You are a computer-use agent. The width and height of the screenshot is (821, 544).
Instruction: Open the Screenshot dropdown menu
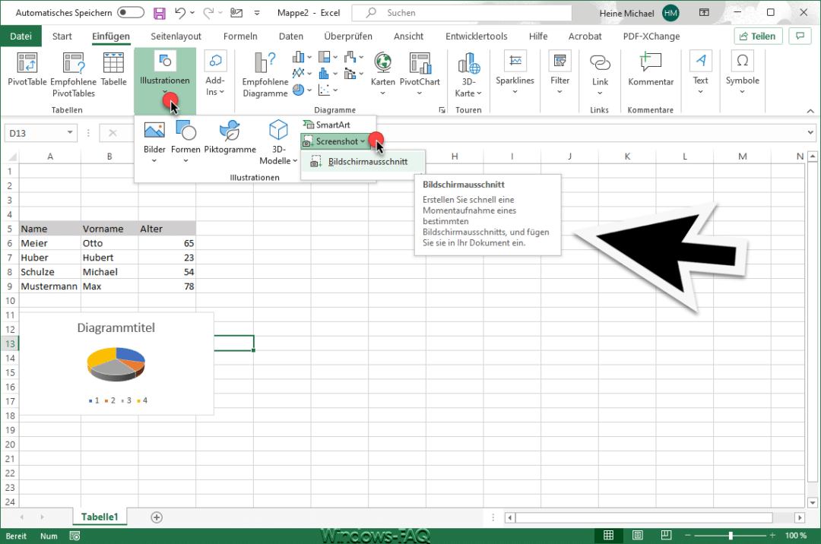pyautogui.click(x=334, y=141)
